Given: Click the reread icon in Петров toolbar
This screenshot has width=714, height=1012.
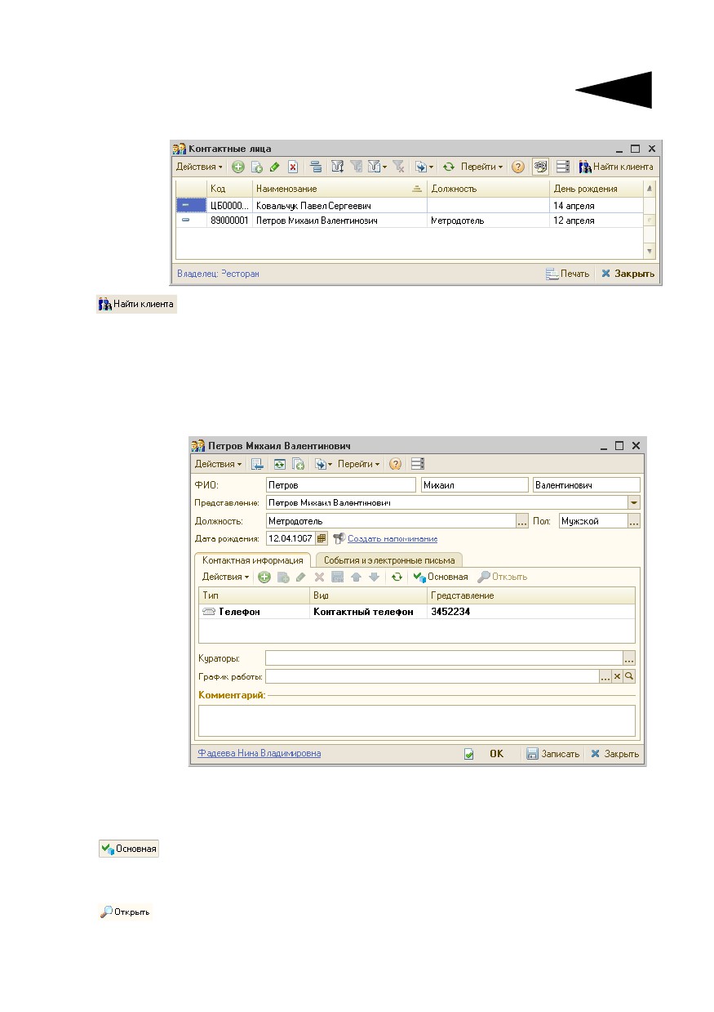Looking at the screenshot, I should click(x=279, y=464).
